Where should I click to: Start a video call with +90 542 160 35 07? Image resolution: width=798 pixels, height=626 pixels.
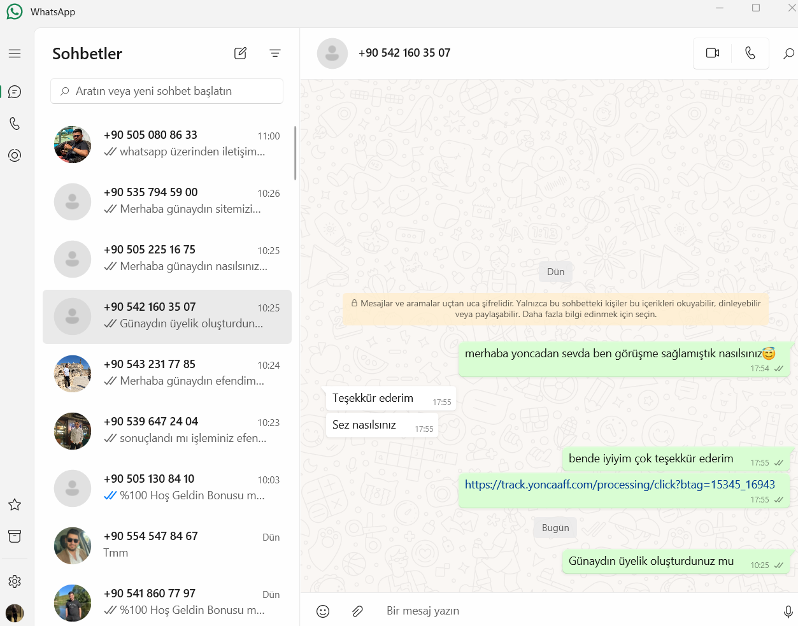[713, 53]
